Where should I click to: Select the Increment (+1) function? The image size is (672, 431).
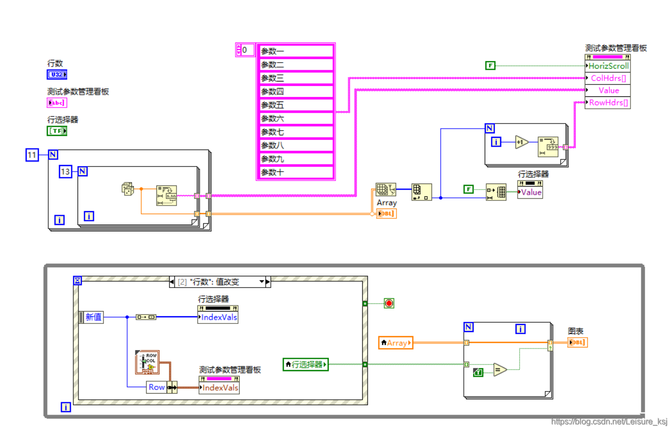point(522,142)
